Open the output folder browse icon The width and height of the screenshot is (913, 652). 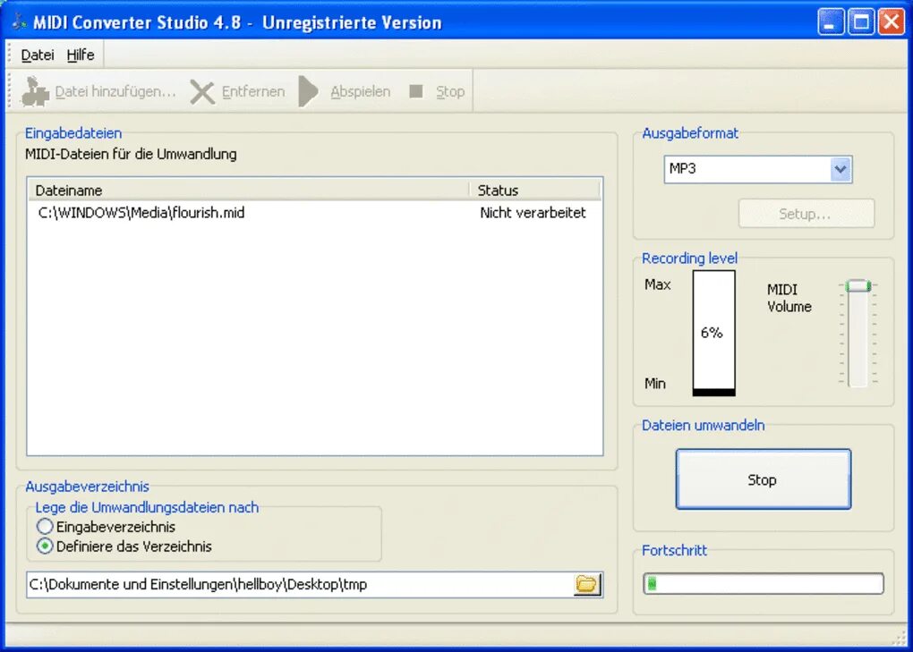coord(586,584)
